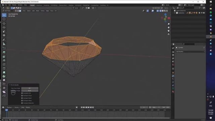The height and width of the screenshot is (121, 215).
Task: Select the Scale tool
Action: tap(4, 31)
